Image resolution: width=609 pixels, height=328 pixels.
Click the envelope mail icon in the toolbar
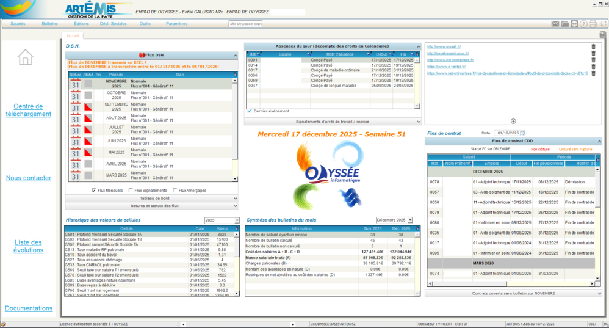pos(555,24)
